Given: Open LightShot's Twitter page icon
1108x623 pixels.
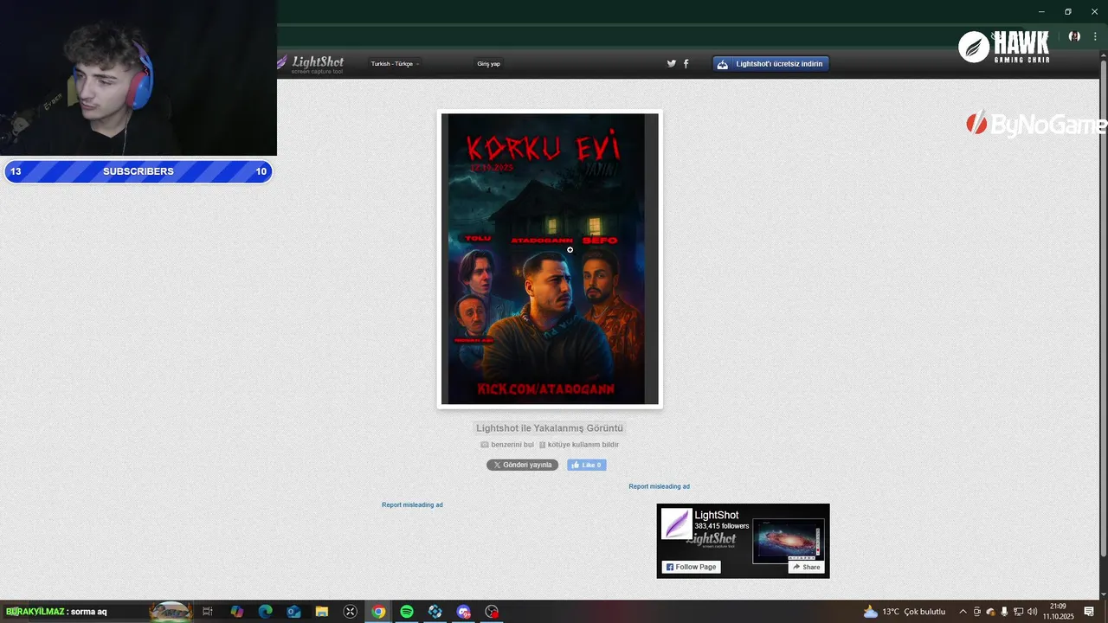Looking at the screenshot, I should [671, 63].
